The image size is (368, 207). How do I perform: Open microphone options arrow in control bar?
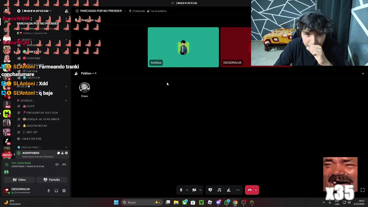187,190
